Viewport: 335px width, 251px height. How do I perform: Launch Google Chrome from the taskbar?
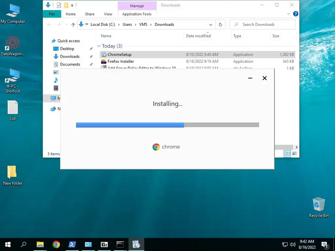coord(56,244)
